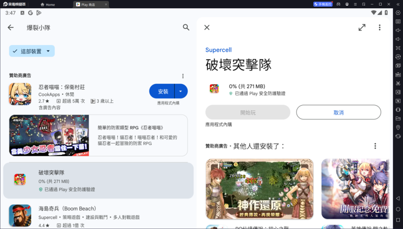Click the small 破壞突擊隊 icon in detail panel

[x=214, y=89]
